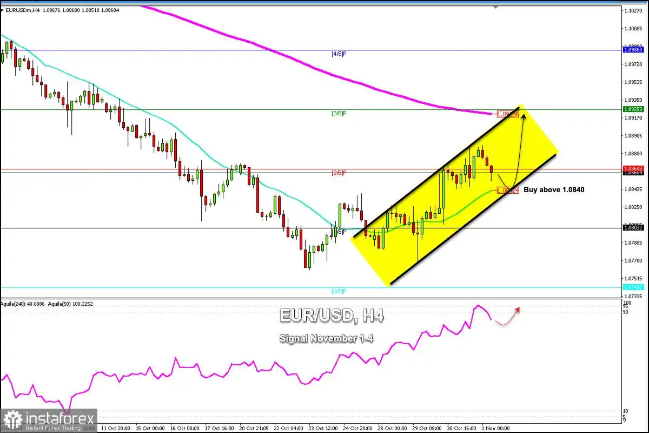
Task: Click the 1.08435 axis price
Action: coord(633,189)
